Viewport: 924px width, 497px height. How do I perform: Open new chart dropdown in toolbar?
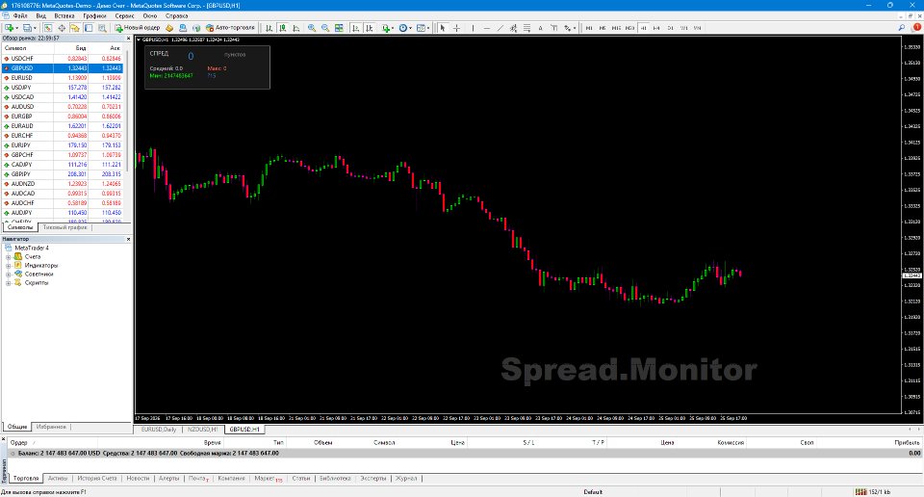tap(12, 28)
